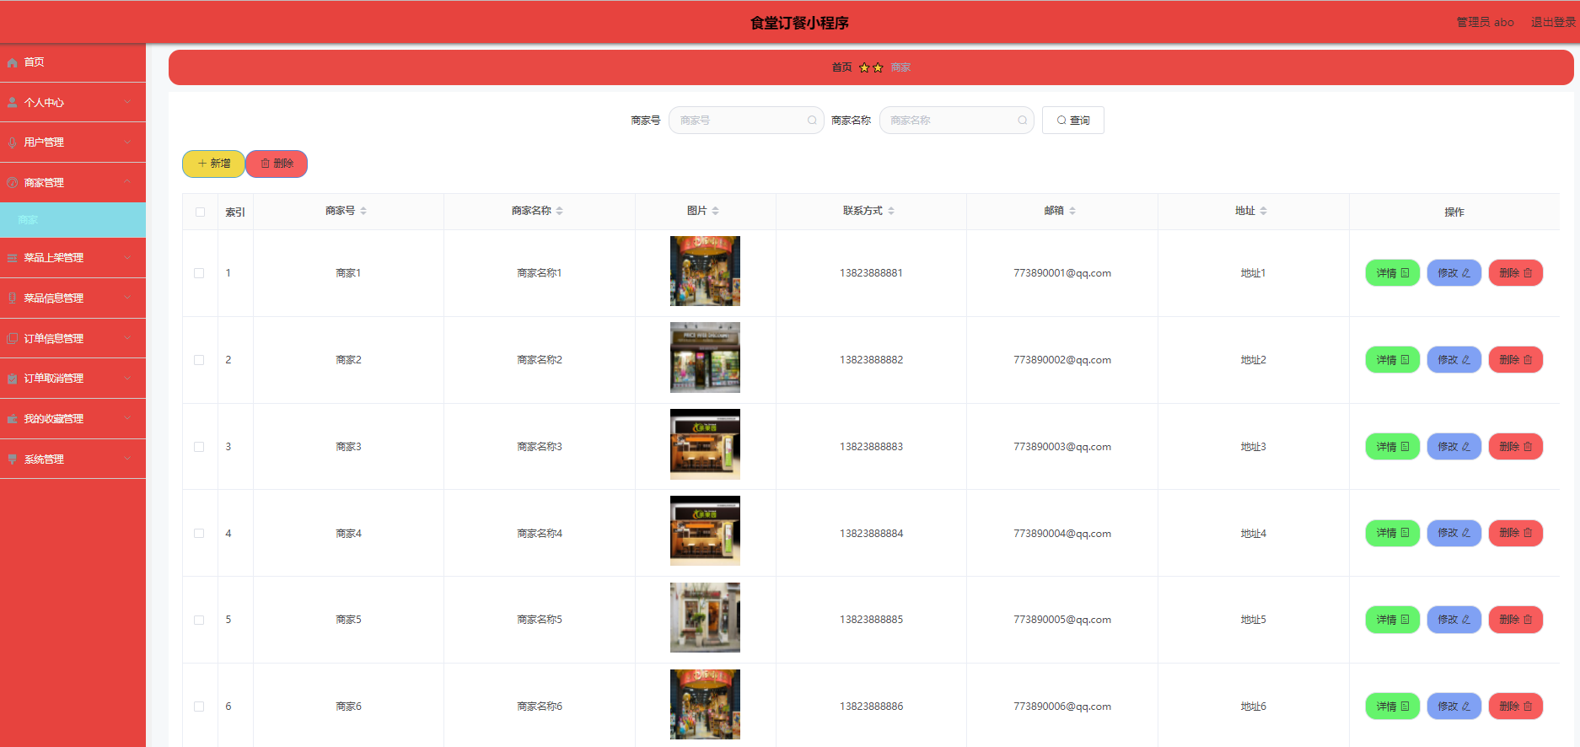Screen dimensions: 1580x747
Task: Focus the 商家名称 search input
Action: pos(956,121)
